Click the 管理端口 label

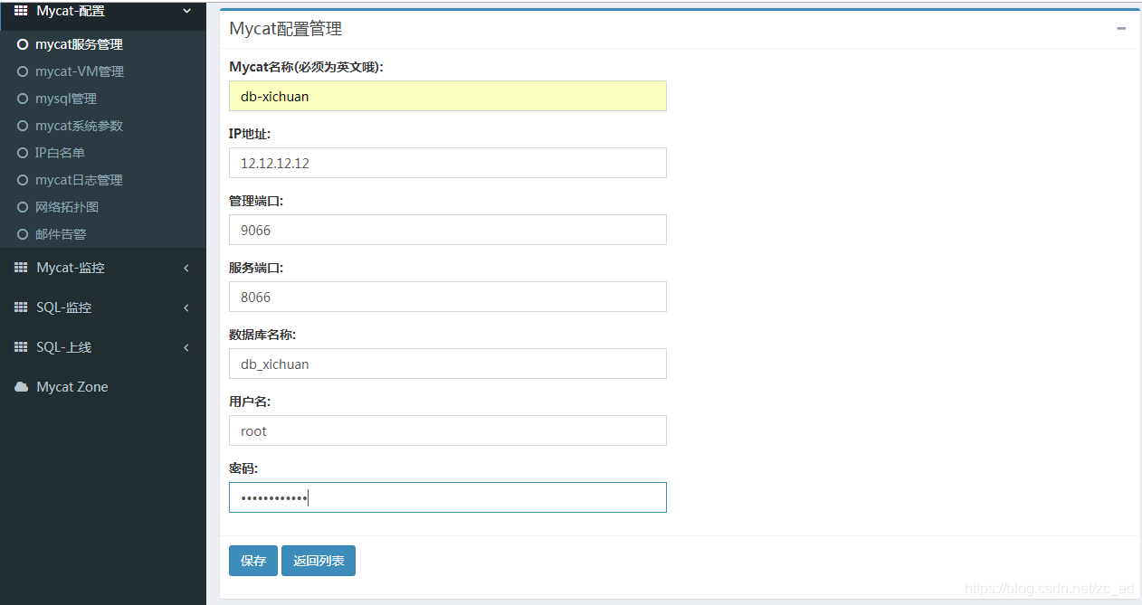coord(256,201)
